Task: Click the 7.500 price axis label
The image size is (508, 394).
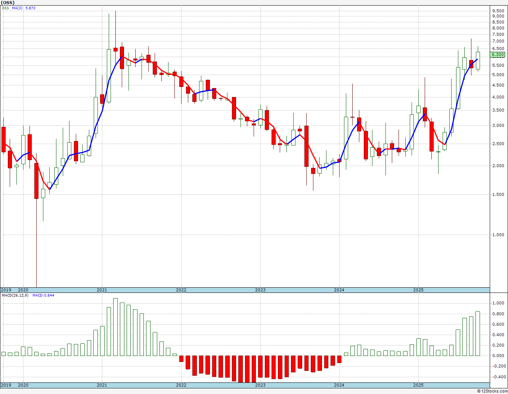Action: click(x=498, y=34)
